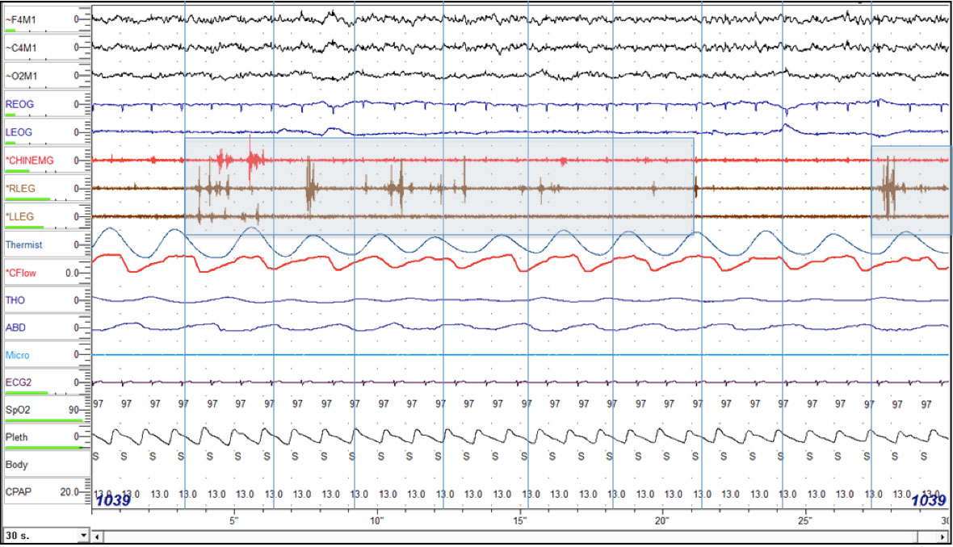
Task: Select the LEOG channel label
Action: (x=19, y=132)
